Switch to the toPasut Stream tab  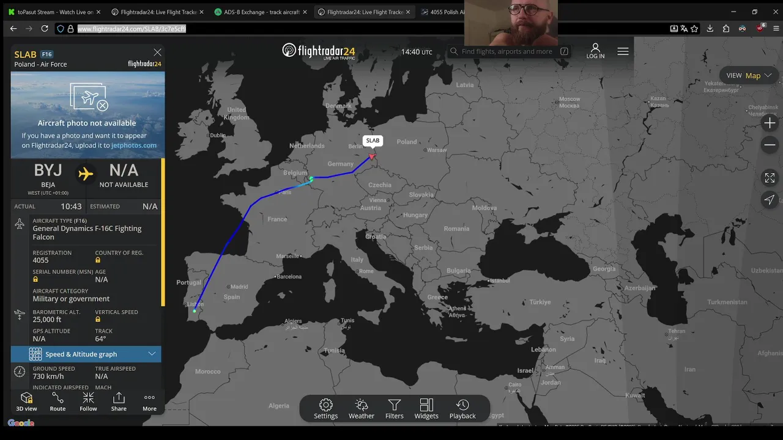pos(55,12)
